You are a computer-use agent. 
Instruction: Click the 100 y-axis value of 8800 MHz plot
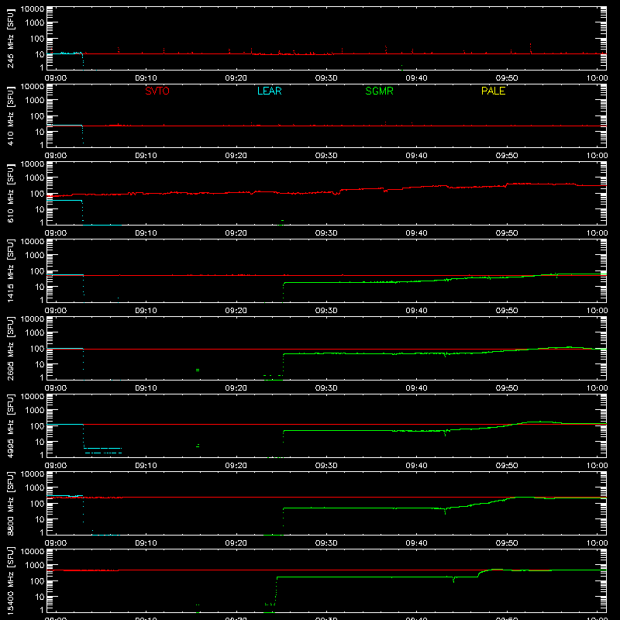click(37, 503)
